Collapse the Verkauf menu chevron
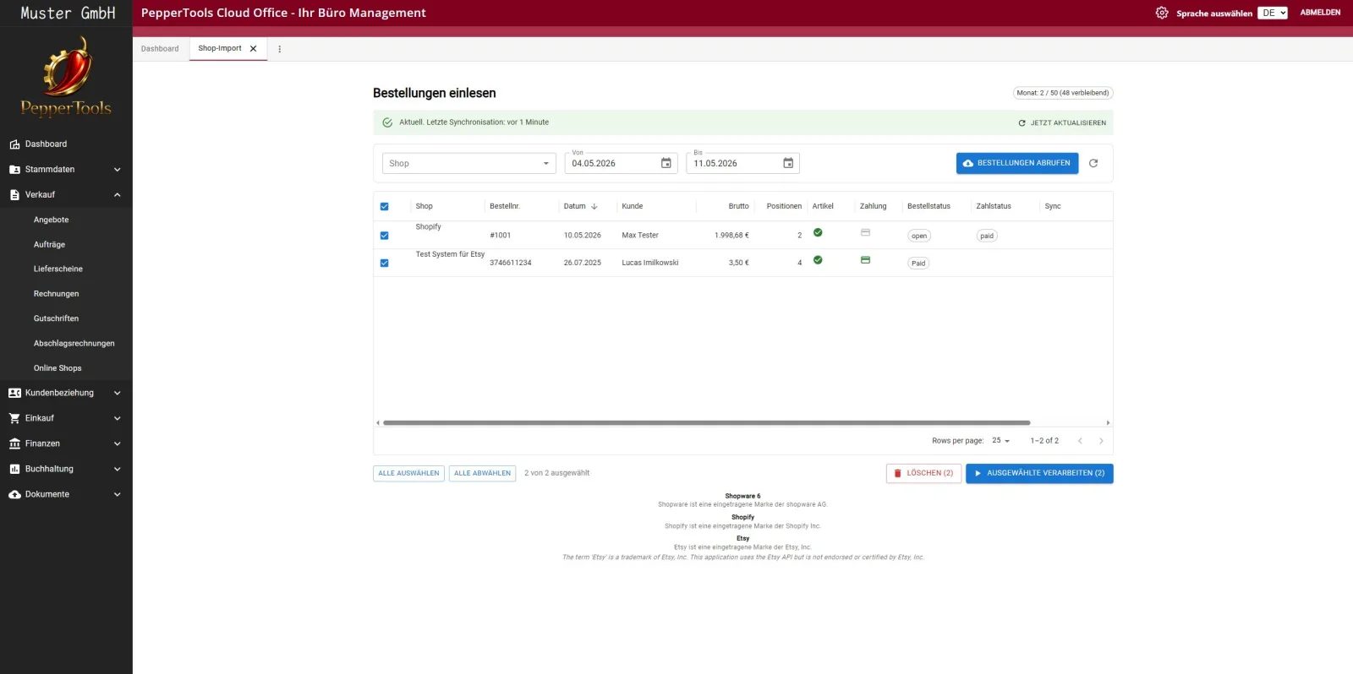This screenshot has height=674, width=1353. pyautogui.click(x=118, y=195)
